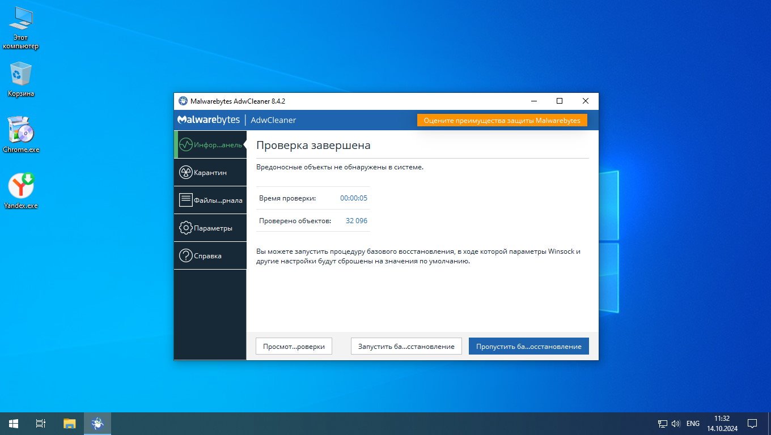Open File Explorer from the taskbar
Screen dimensions: 771x435
(69, 423)
